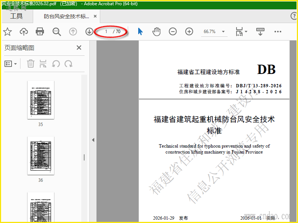Activate the hand pan tool

pos(156,32)
